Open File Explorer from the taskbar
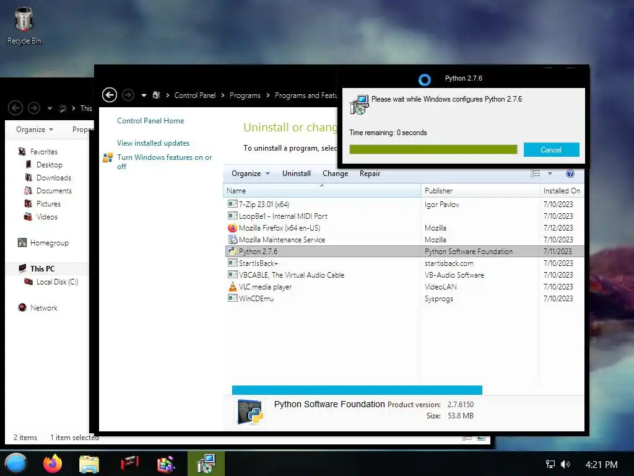 tap(89, 464)
